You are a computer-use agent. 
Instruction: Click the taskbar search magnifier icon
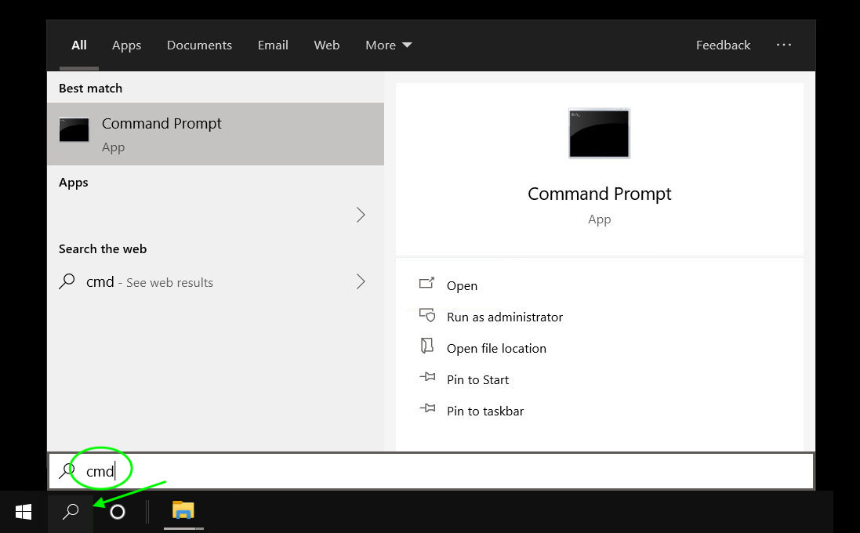click(71, 512)
